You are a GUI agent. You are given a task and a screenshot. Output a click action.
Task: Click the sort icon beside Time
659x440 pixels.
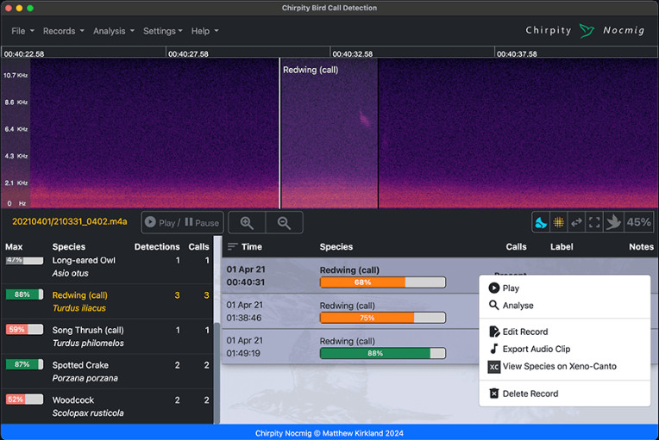click(x=232, y=246)
